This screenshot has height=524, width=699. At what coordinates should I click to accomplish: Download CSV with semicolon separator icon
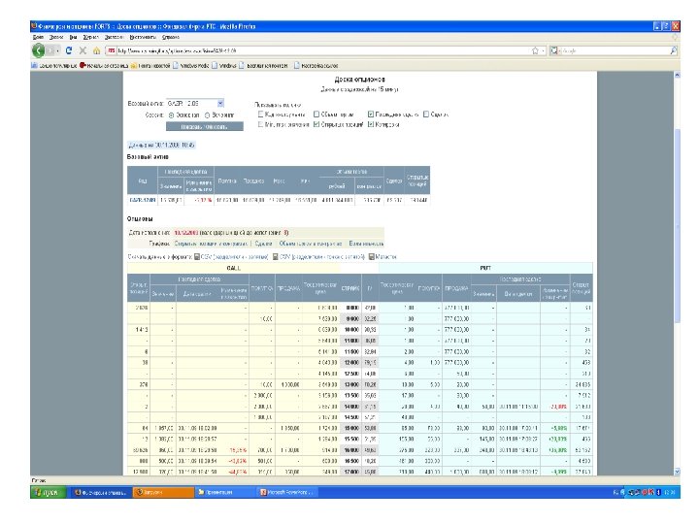tap(276, 257)
